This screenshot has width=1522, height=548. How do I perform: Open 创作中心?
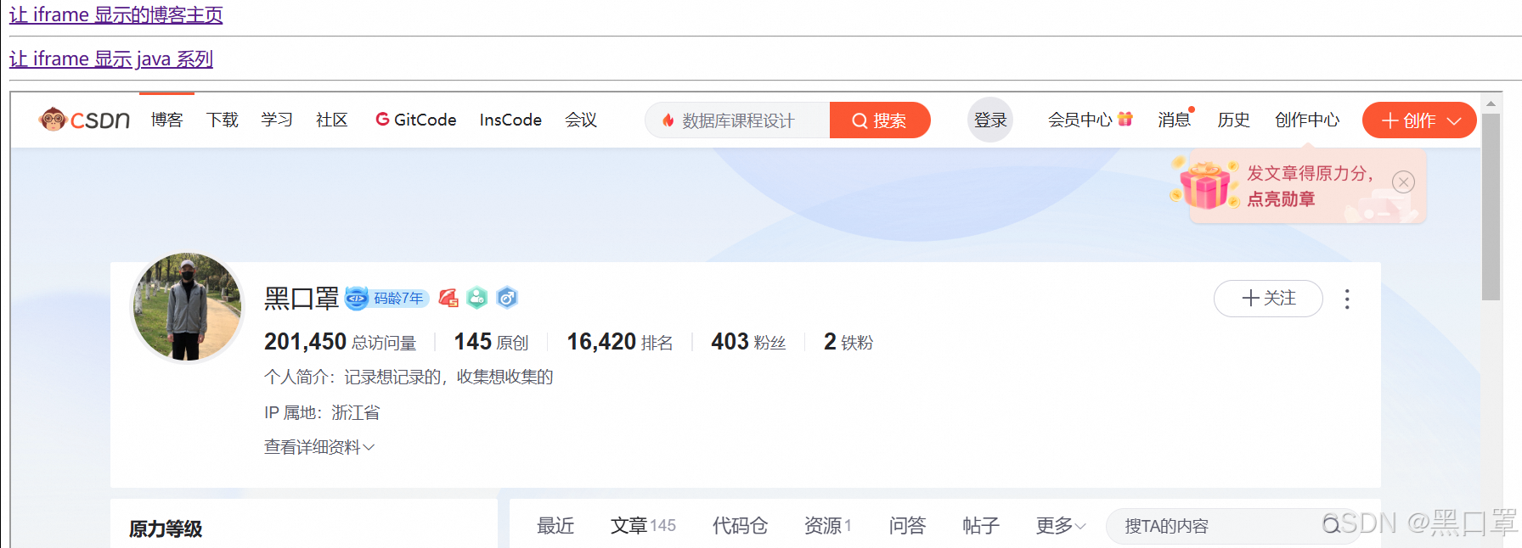(1307, 120)
